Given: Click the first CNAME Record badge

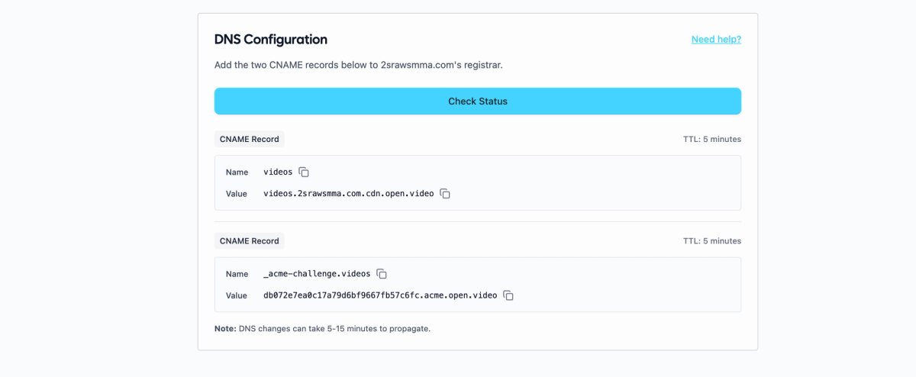Looking at the screenshot, I should [x=250, y=139].
